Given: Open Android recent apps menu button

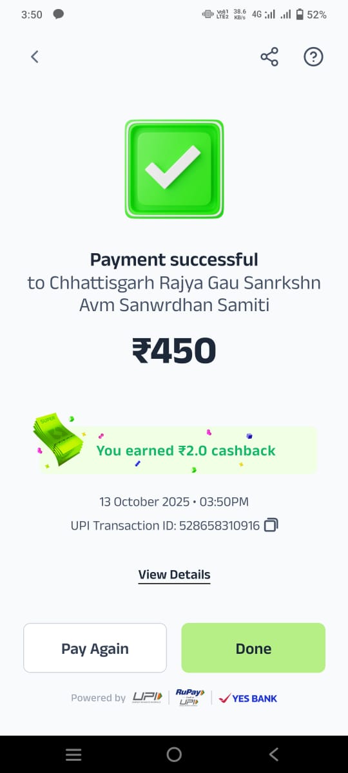Looking at the screenshot, I should coord(73,755).
